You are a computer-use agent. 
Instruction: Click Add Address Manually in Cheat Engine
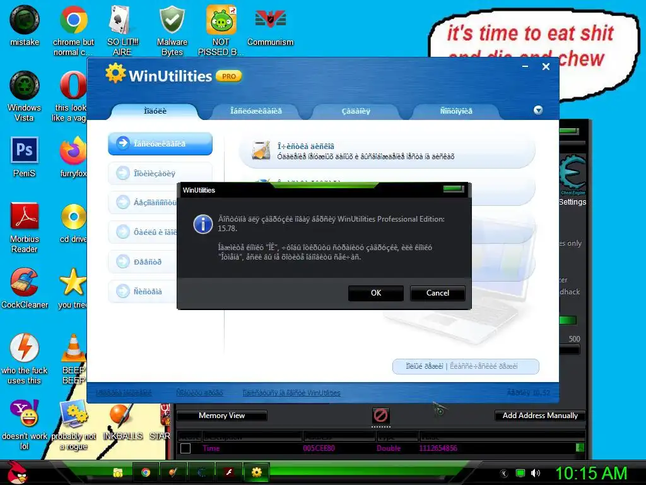click(x=540, y=416)
